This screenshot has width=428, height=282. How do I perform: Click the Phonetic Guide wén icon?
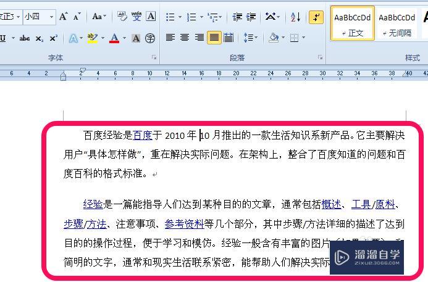click(x=136, y=17)
